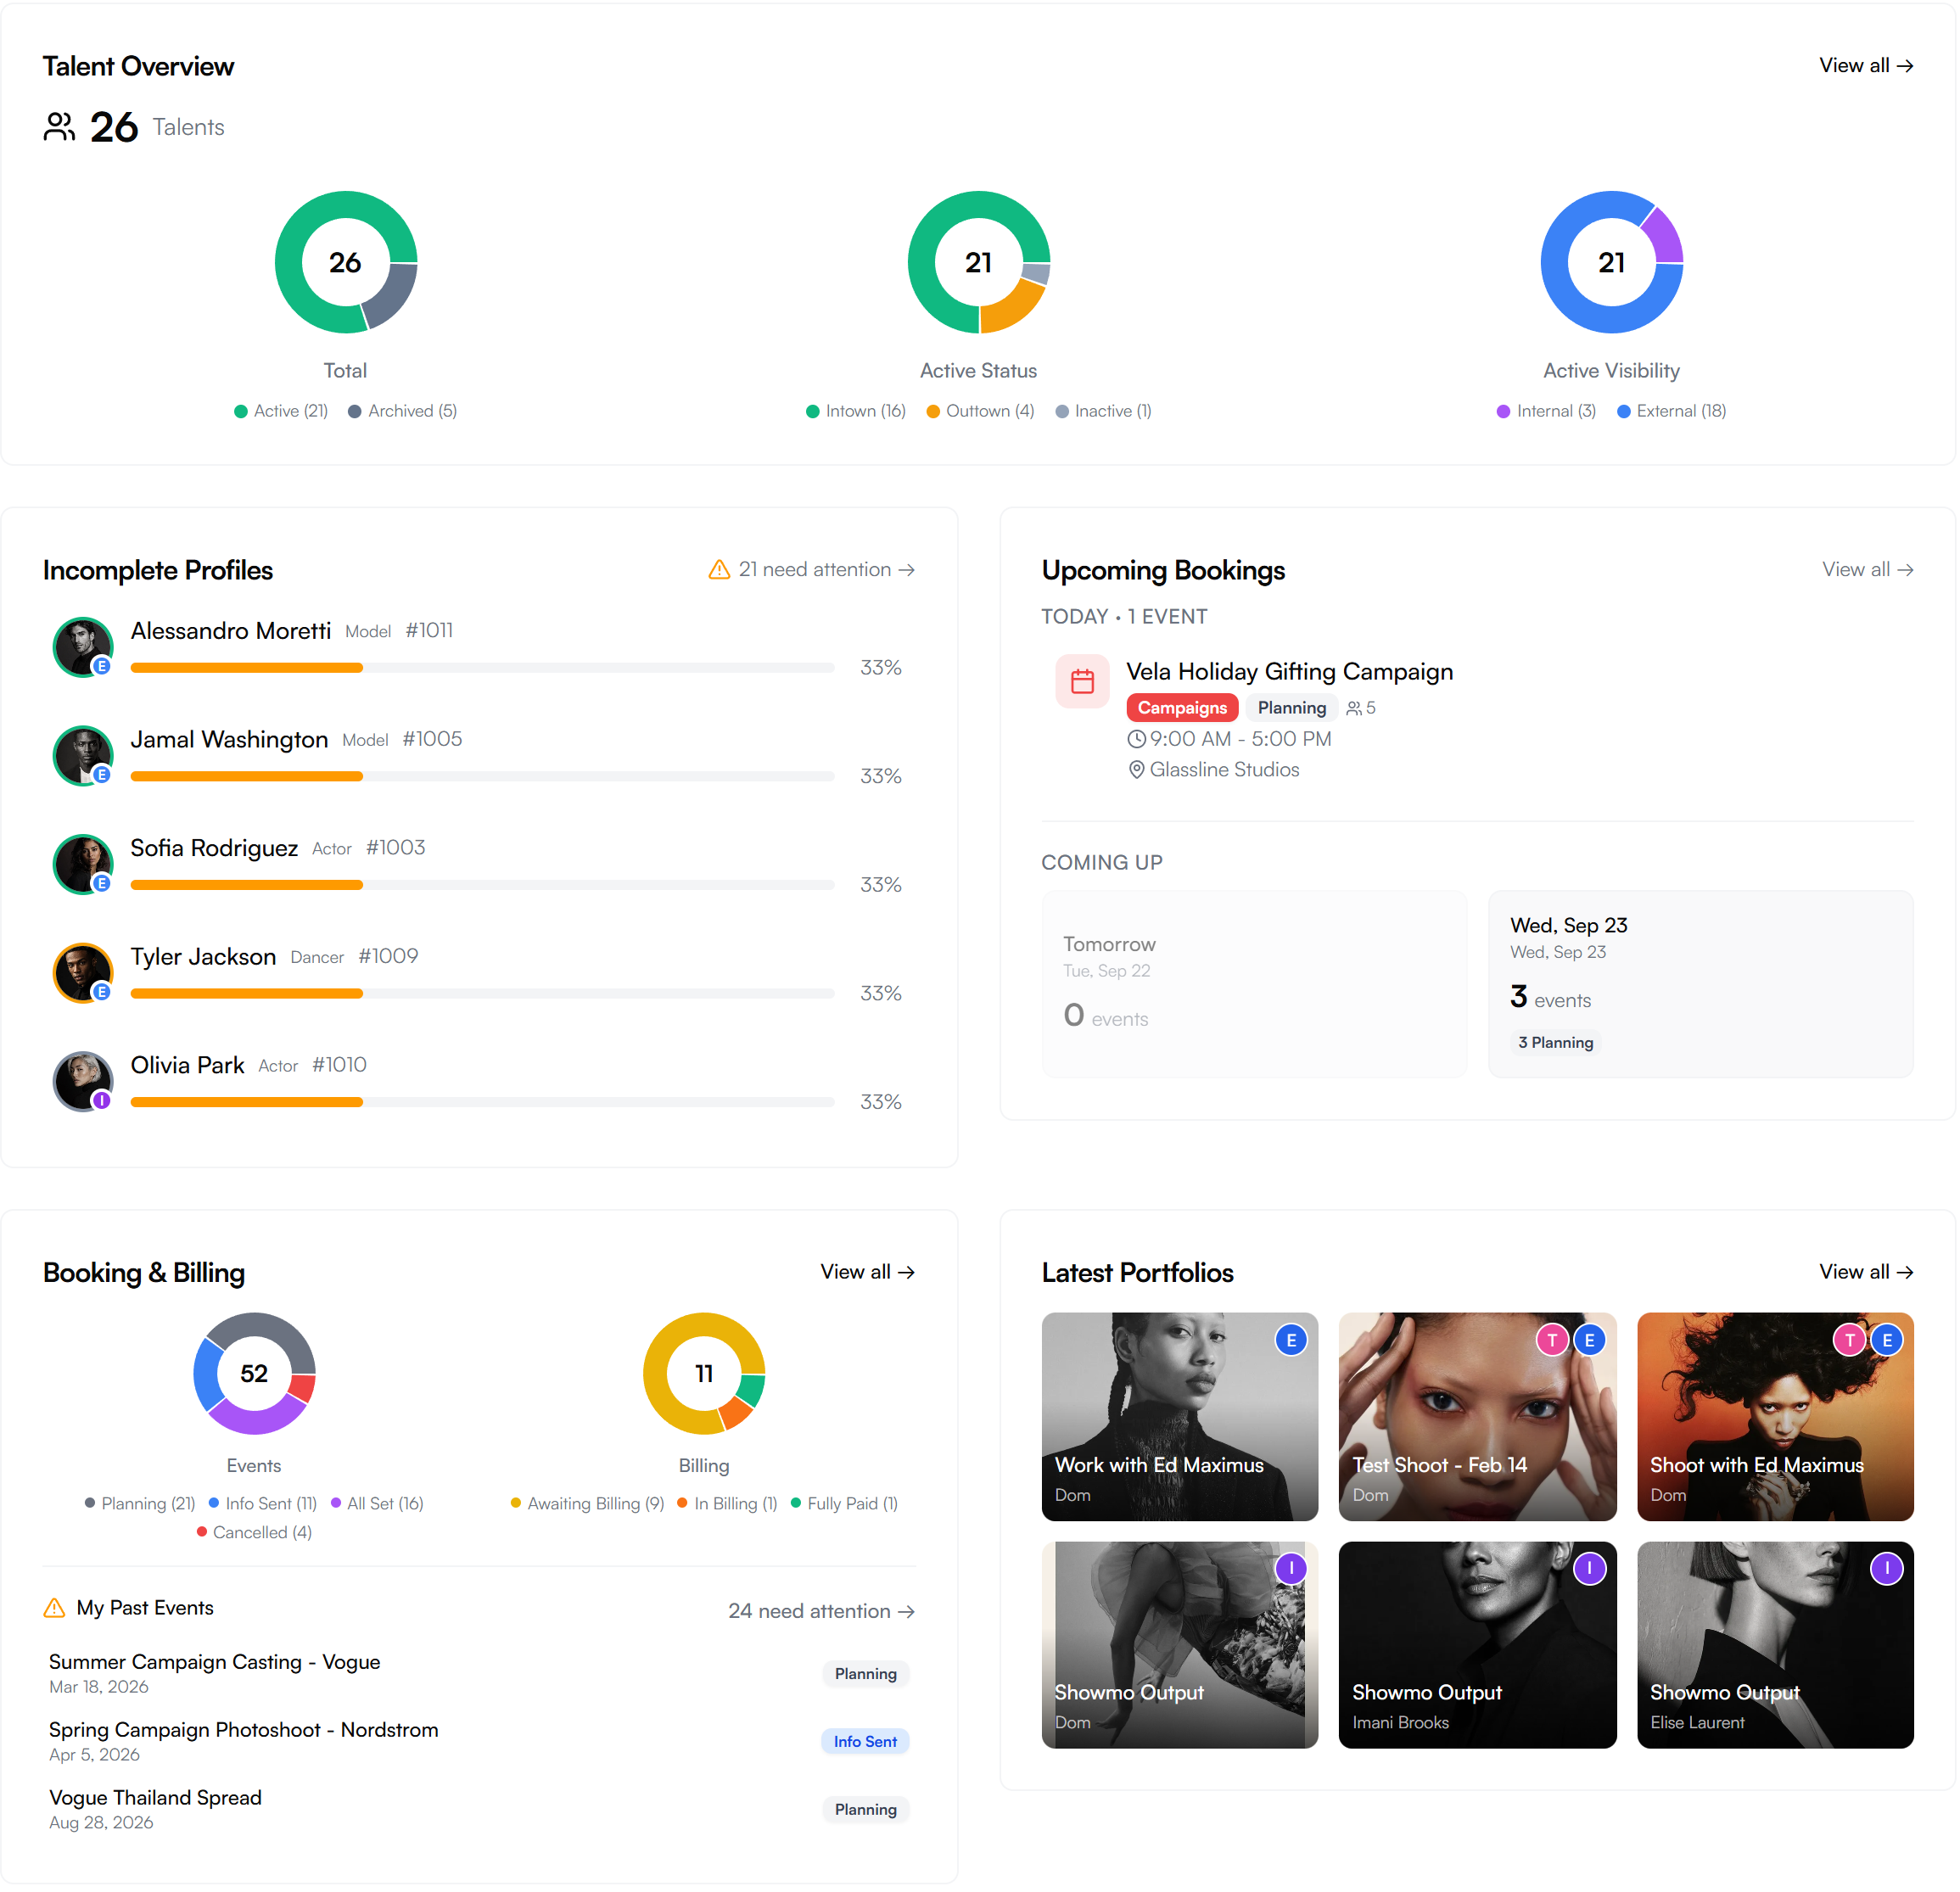Viewport: 1960px width, 1892px height.
Task: Click the T badge on Shoot with Ed Maximus card
Action: tap(1850, 1340)
